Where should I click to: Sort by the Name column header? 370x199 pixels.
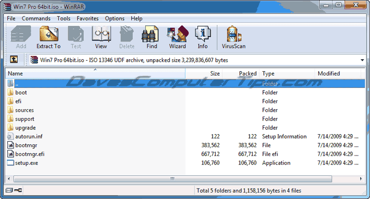(95, 74)
